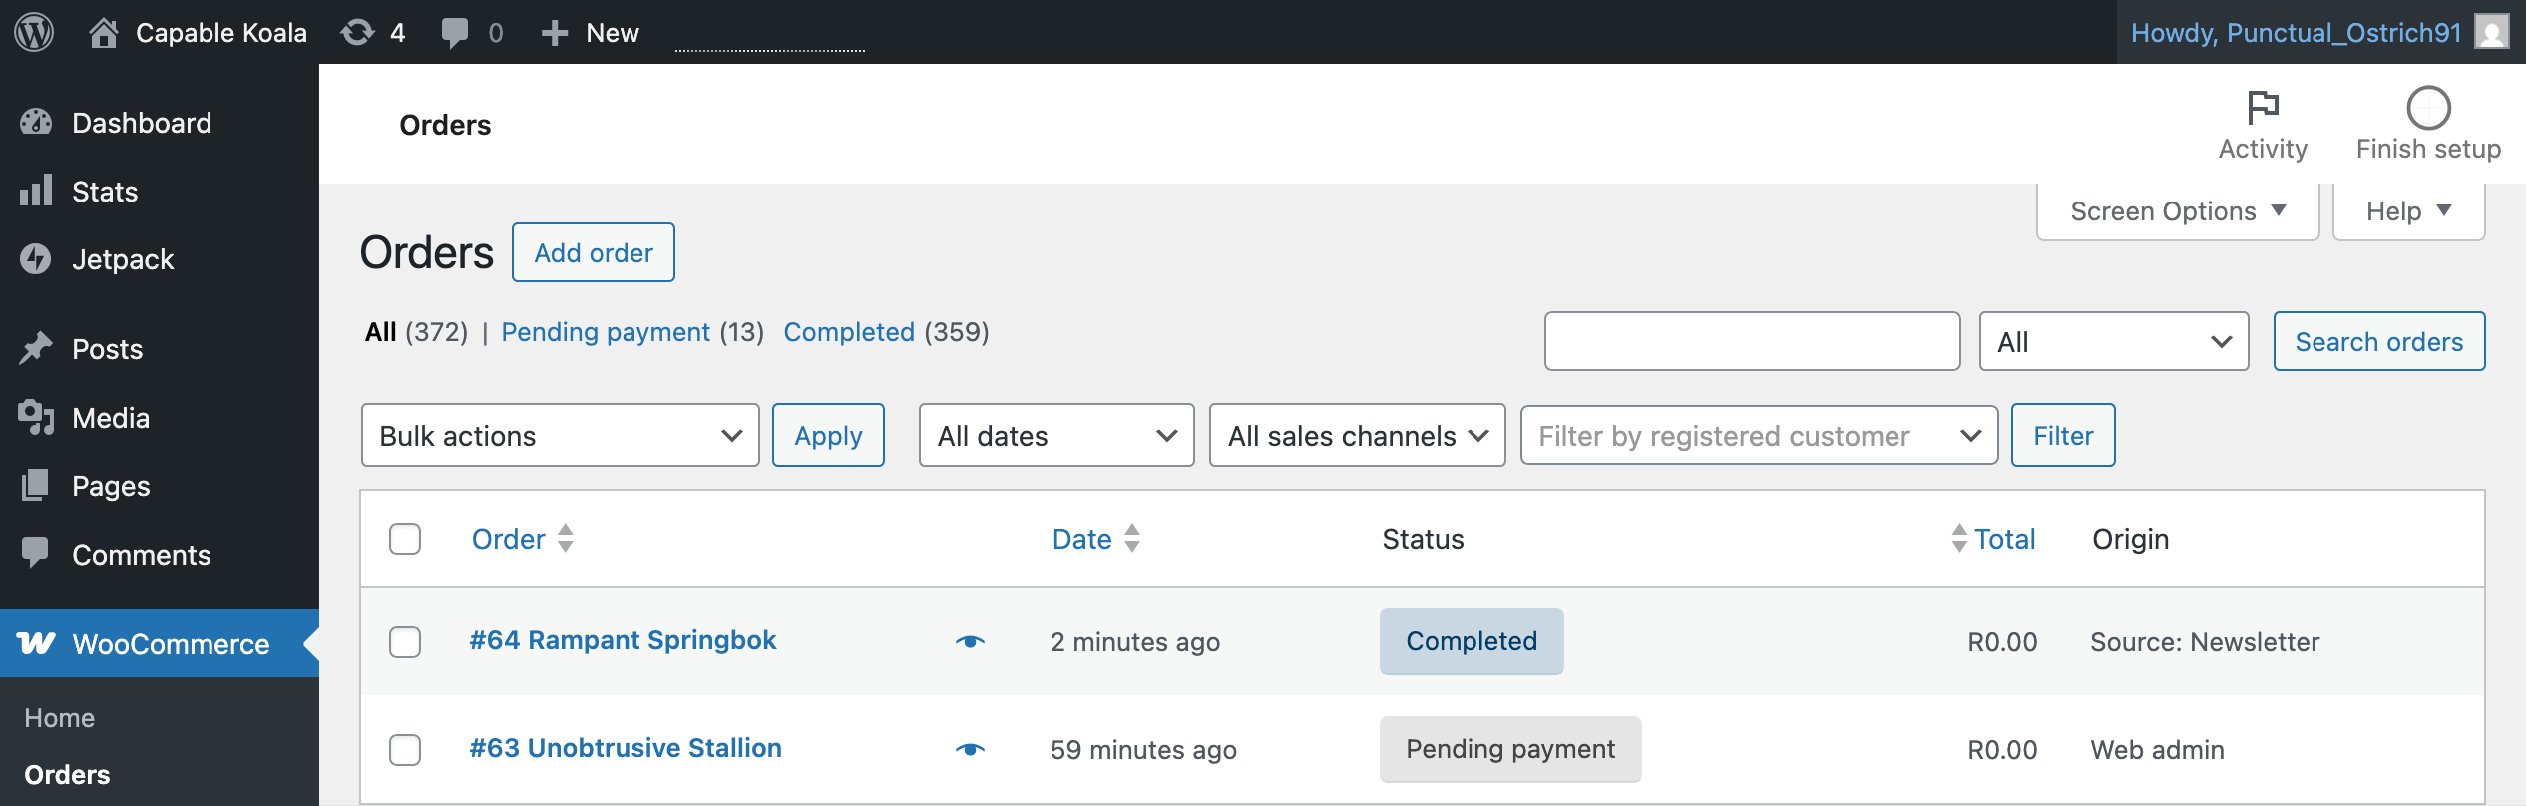The height and width of the screenshot is (806, 2526).
Task: Expand the Screen Options tab
Action: tap(2177, 211)
